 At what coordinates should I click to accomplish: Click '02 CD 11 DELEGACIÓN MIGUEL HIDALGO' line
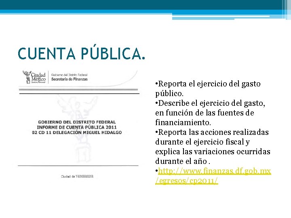pyautogui.click(x=77, y=132)
